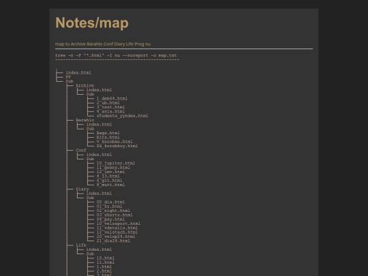Click '4_i3.html' in the tree

coord(108,176)
